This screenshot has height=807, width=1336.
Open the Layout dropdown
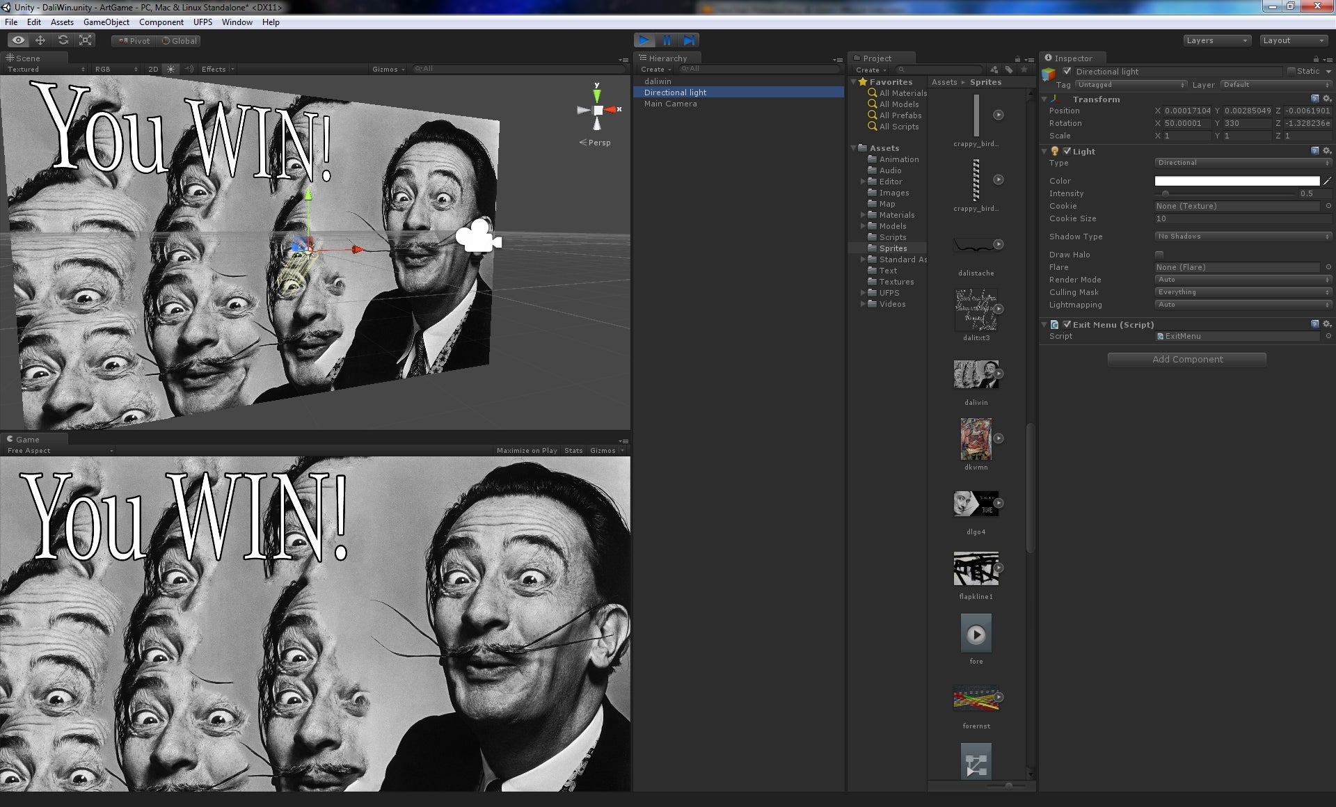(x=1294, y=40)
